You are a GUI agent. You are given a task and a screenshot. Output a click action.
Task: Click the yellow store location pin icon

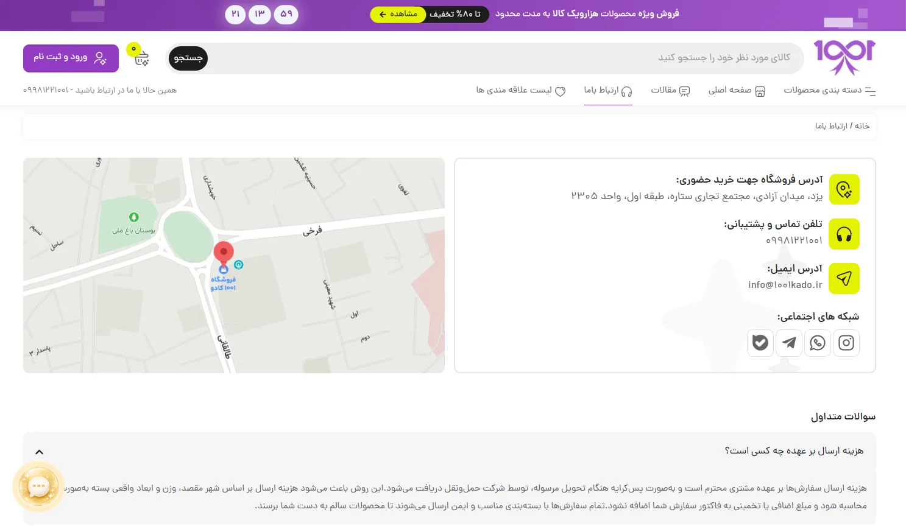click(x=844, y=189)
